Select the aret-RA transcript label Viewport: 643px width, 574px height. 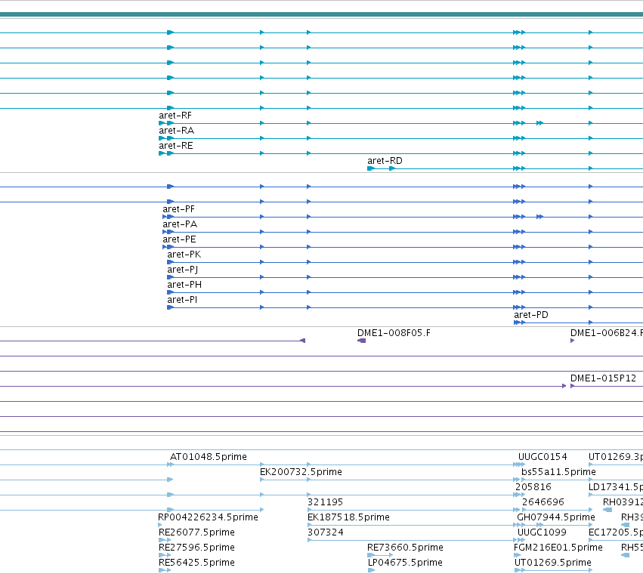click(176, 131)
